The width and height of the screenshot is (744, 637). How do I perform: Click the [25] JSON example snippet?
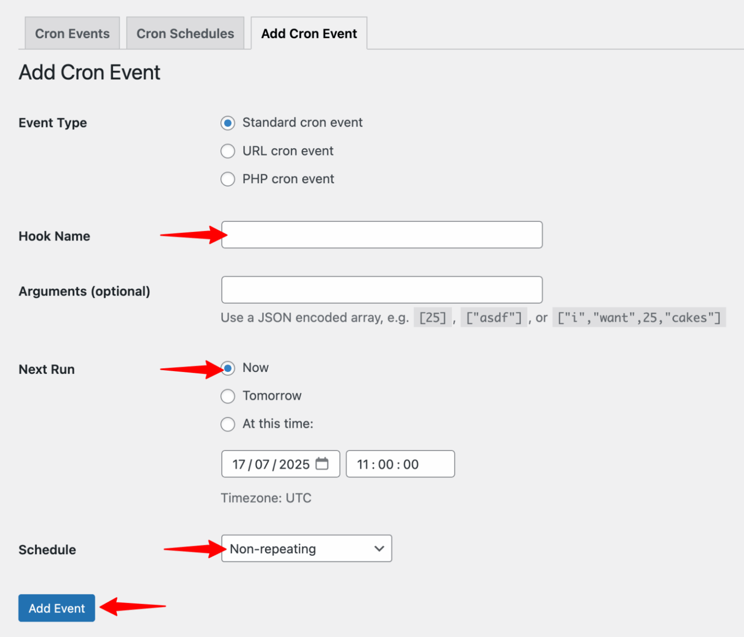click(432, 317)
